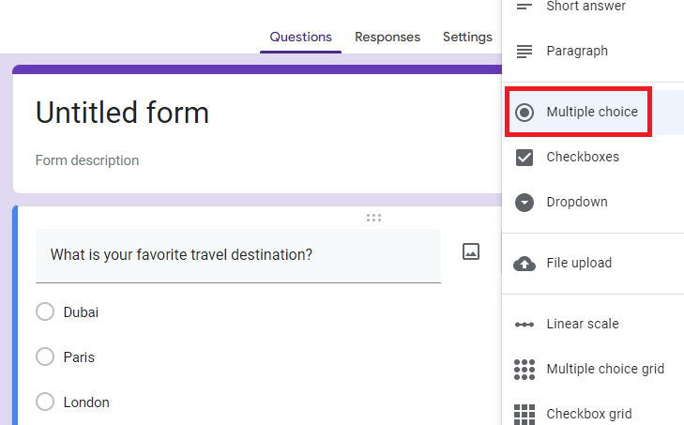Click the Form description field
Viewport: 684px width, 425px height.
click(87, 160)
